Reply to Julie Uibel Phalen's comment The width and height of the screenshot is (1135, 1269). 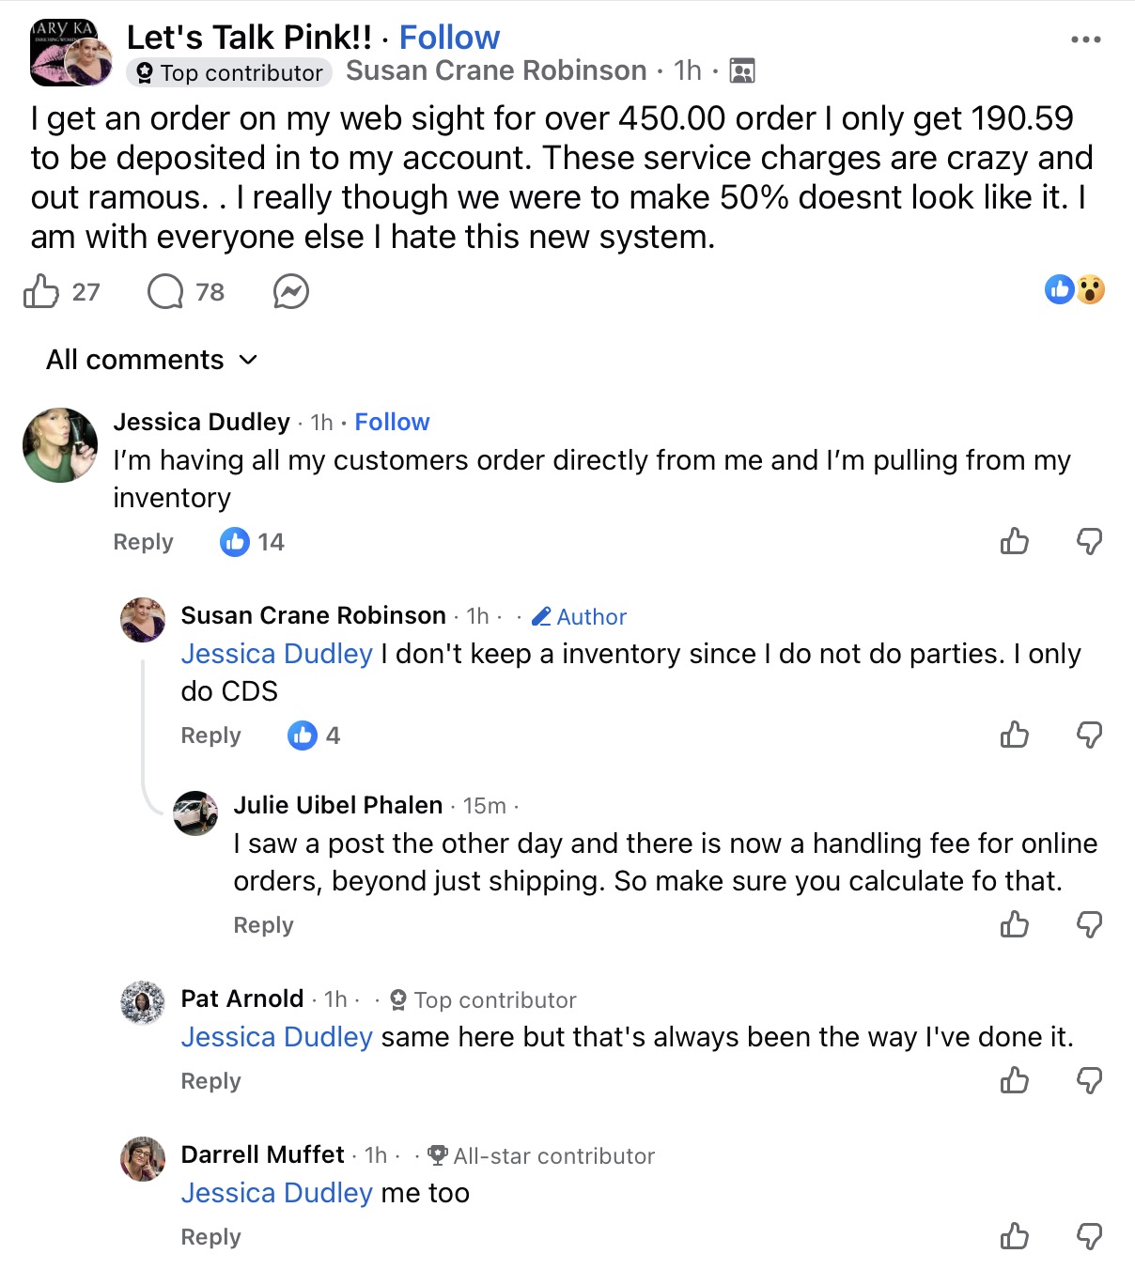(x=263, y=925)
